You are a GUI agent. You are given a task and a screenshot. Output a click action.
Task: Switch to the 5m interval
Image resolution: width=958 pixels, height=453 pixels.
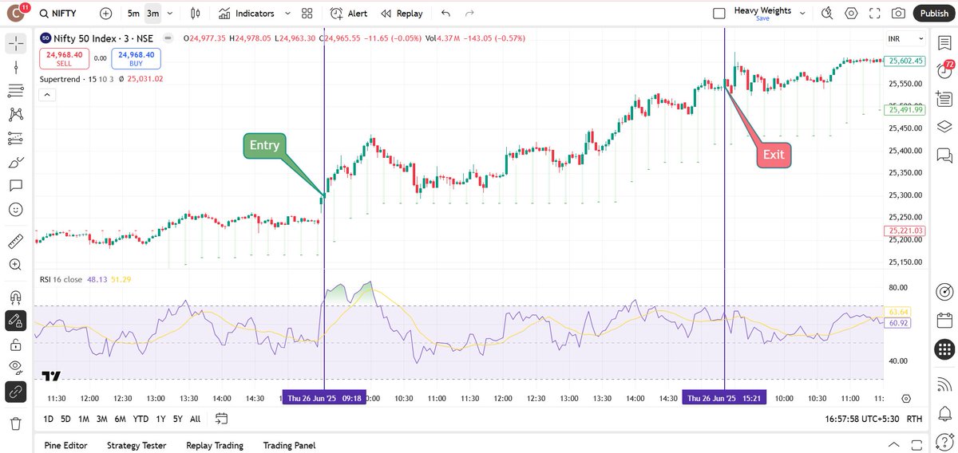click(x=133, y=14)
